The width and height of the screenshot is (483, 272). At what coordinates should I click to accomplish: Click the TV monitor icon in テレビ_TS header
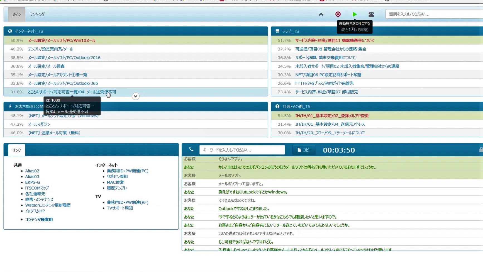(x=277, y=31)
